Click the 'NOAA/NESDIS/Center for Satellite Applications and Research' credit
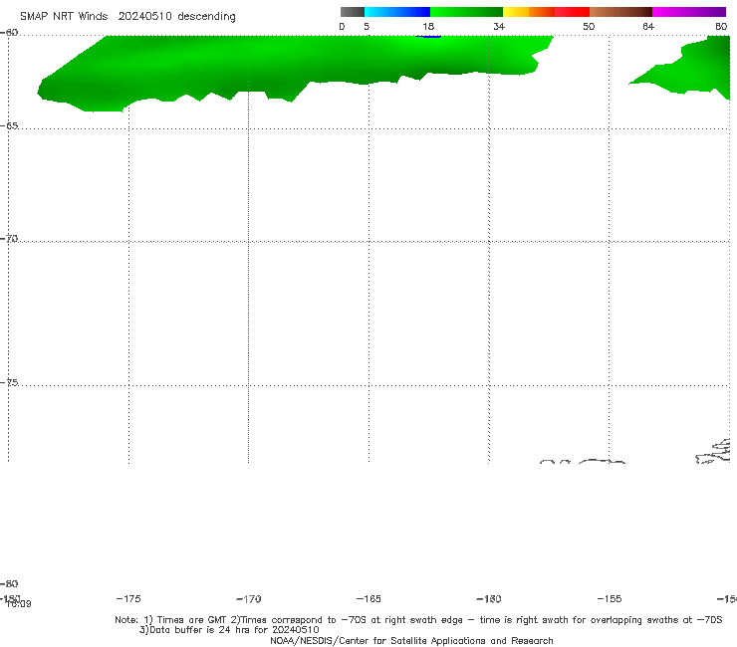This screenshot has width=737, height=647. click(x=411, y=640)
